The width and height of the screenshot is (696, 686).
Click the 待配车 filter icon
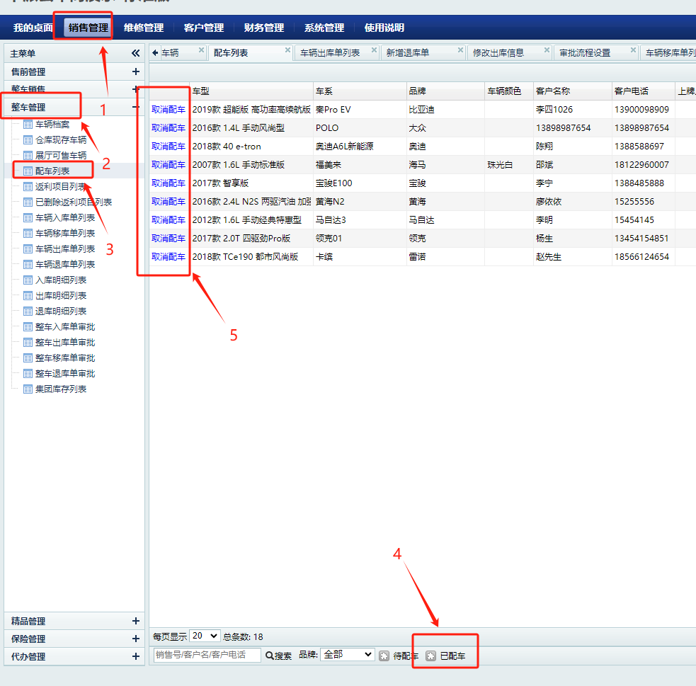pos(384,656)
